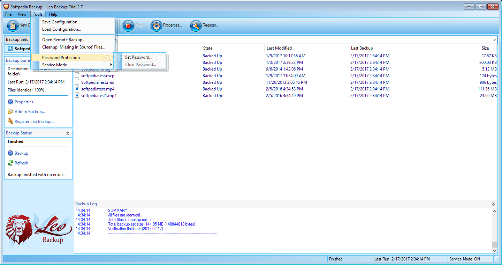Open the Help menu
Viewport: 502px width, 265px height.
click(53, 14)
